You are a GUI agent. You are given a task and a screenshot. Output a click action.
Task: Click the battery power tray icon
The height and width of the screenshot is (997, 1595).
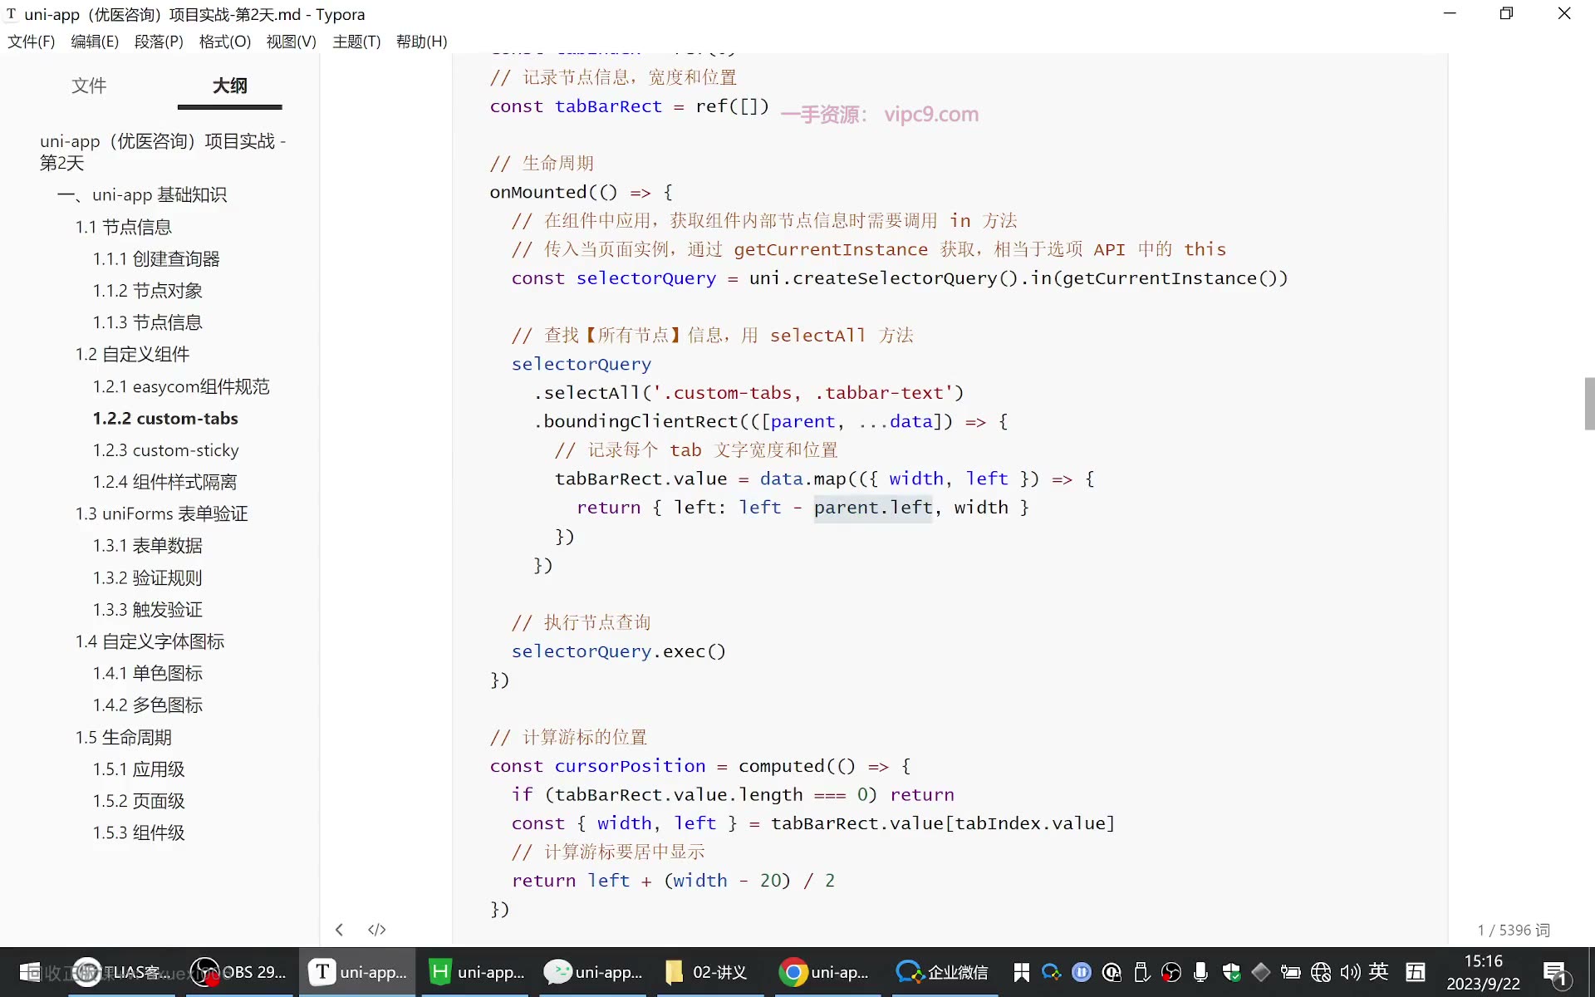click(1290, 972)
